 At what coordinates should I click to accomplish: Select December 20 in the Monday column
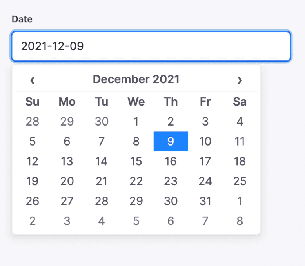click(67, 181)
